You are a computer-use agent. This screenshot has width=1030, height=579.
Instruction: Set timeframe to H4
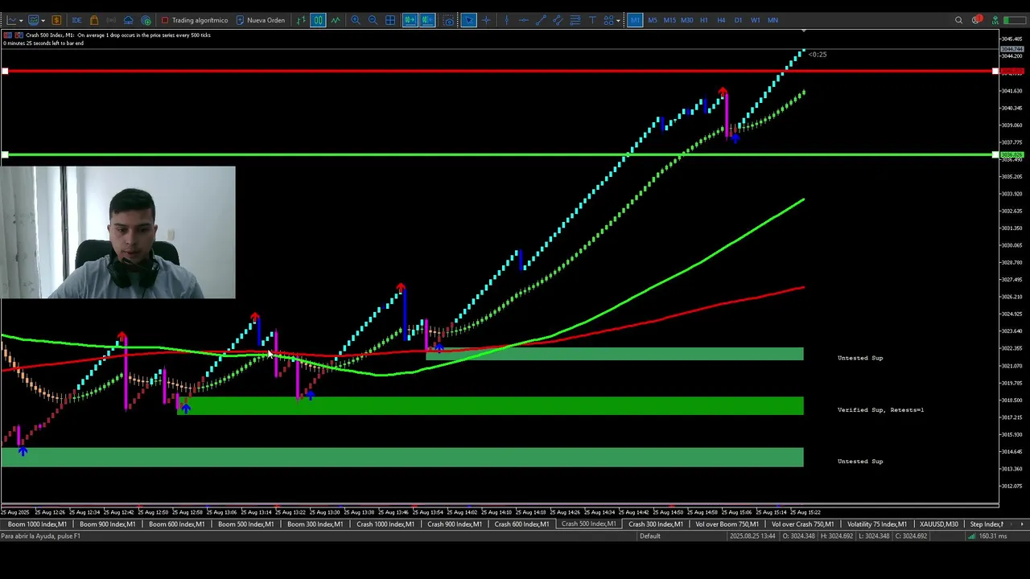(721, 20)
